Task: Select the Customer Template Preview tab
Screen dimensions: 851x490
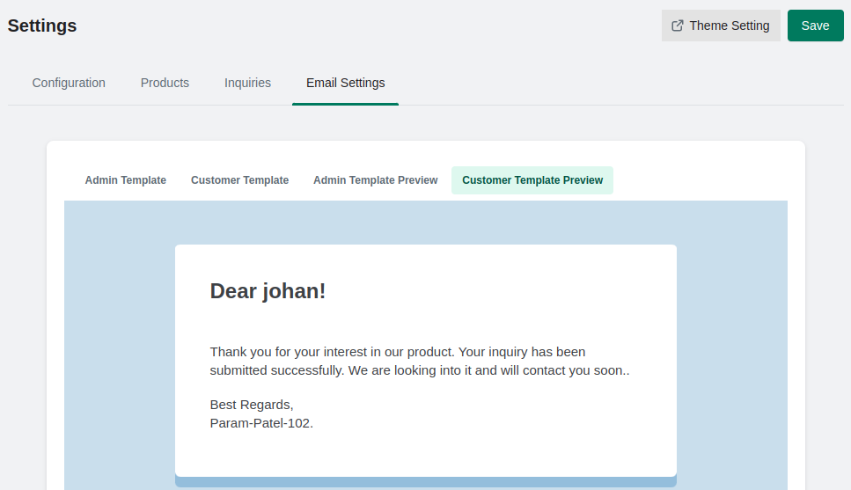Action: point(532,180)
